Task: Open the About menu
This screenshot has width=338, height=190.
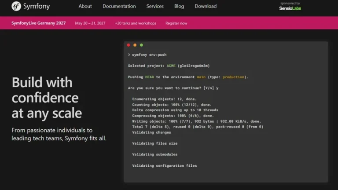Action: click(x=85, y=6)
